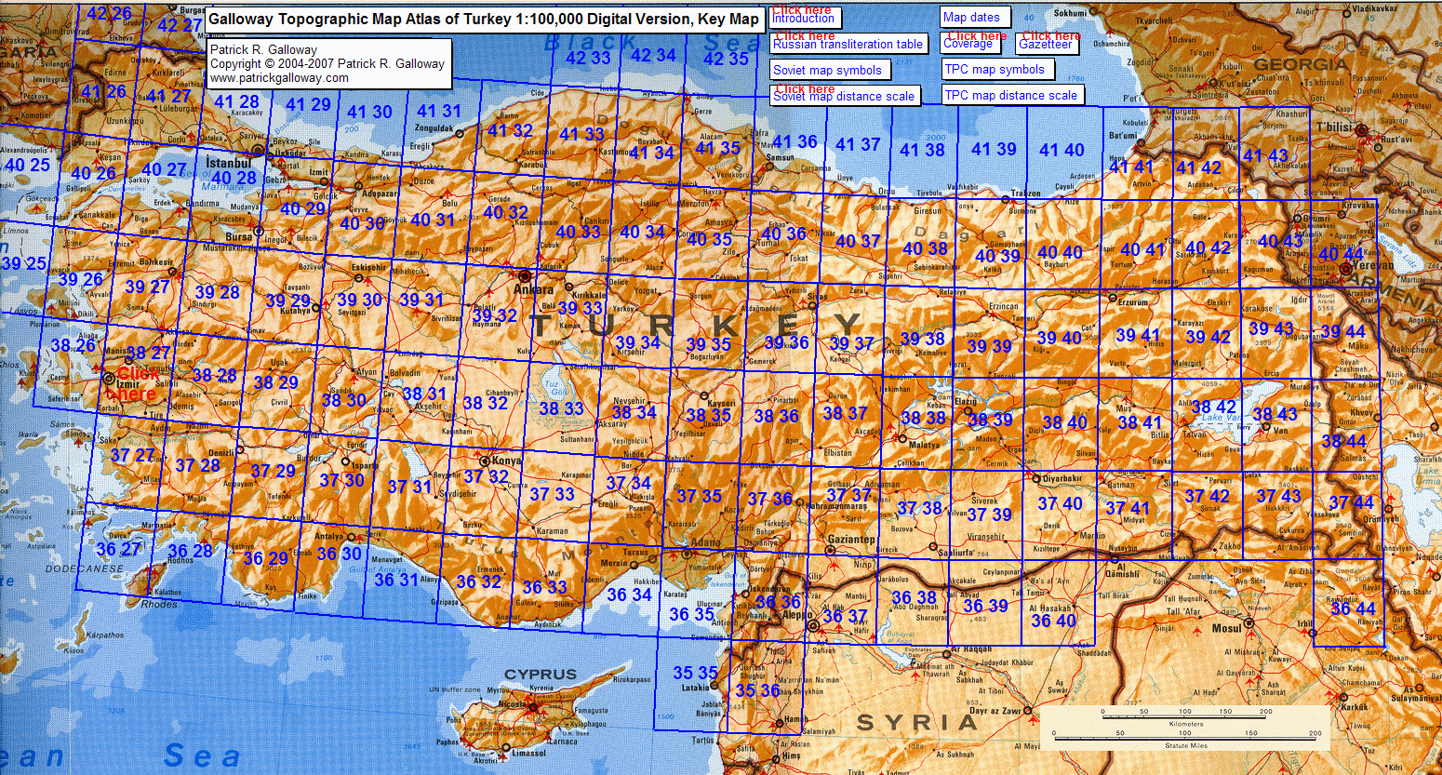Open map sheet 36 30 near Antalya
Viewport: 1442px width, 775px height.
[x=339, y=554]
